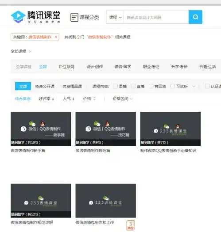This screenshot has height=232, width=221.
Task: Sort by 好评率 descending
Action: pyautogui.click(x=46, y=99)
